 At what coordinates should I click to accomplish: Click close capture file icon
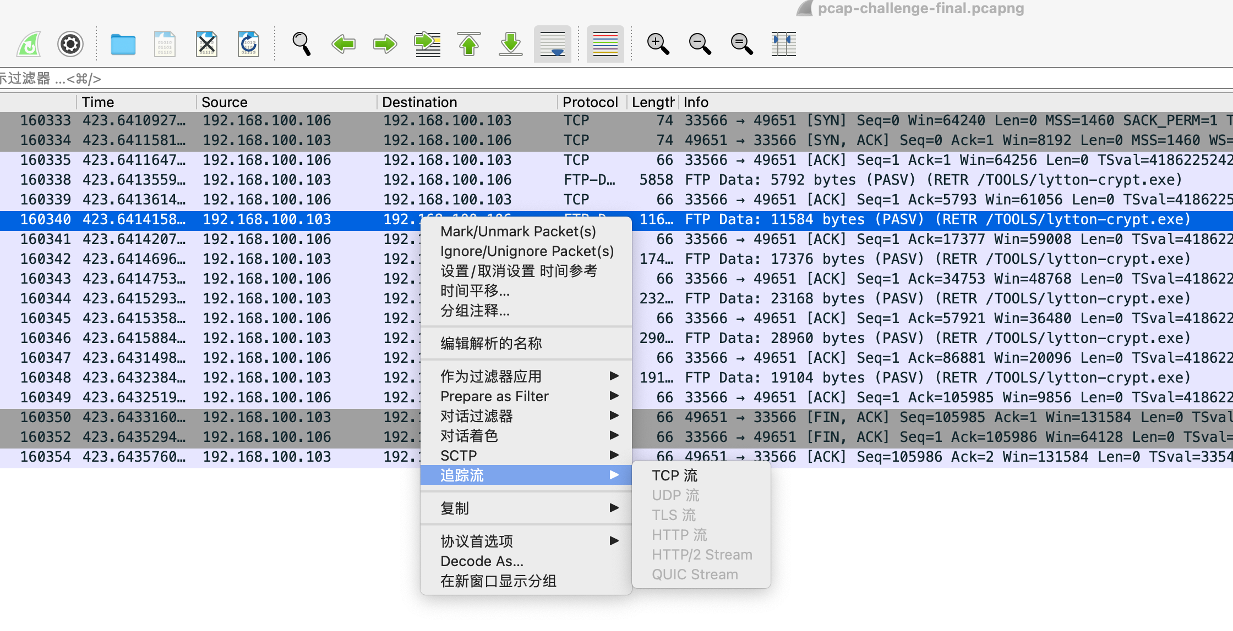click(x=206, y=44)
